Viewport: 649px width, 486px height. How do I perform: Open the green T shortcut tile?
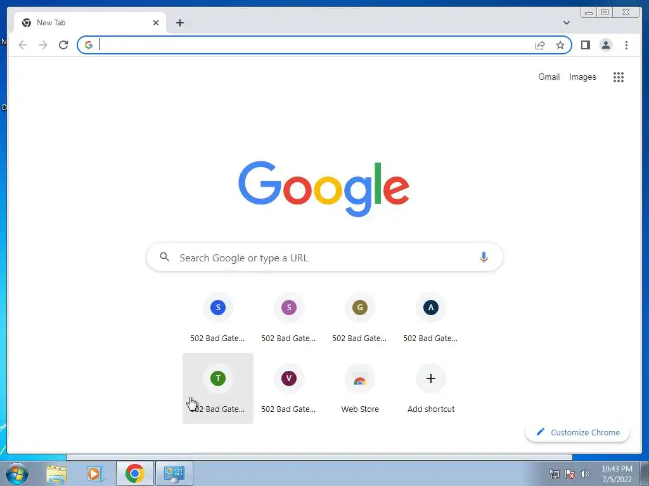[x=218, y=388]
